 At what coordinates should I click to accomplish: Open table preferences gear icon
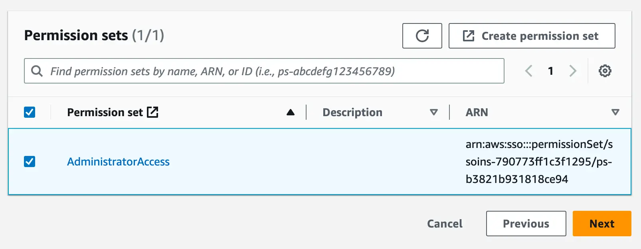click(605, 71)
